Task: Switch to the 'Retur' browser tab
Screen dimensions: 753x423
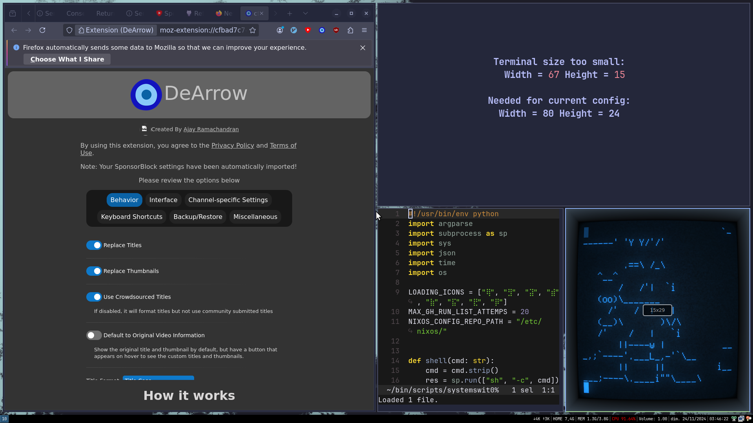Action: tap(105, 13)
